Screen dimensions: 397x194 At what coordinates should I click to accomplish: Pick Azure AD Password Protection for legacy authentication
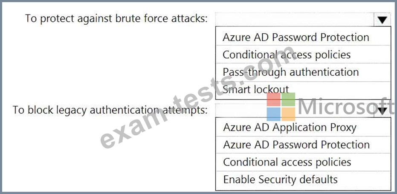(x=303, y=145)
